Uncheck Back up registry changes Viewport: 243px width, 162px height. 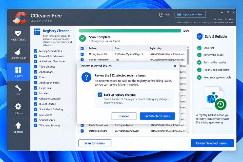point(100,95)
